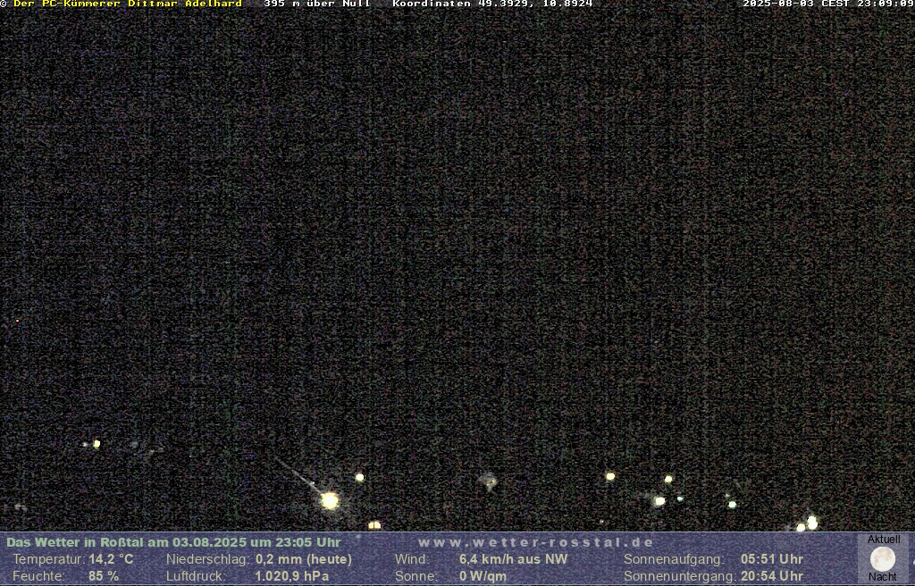The height and width of the screenshot is (586, 915).
Task: Click the 'Feuchte:' label
Action: point(38,576)
